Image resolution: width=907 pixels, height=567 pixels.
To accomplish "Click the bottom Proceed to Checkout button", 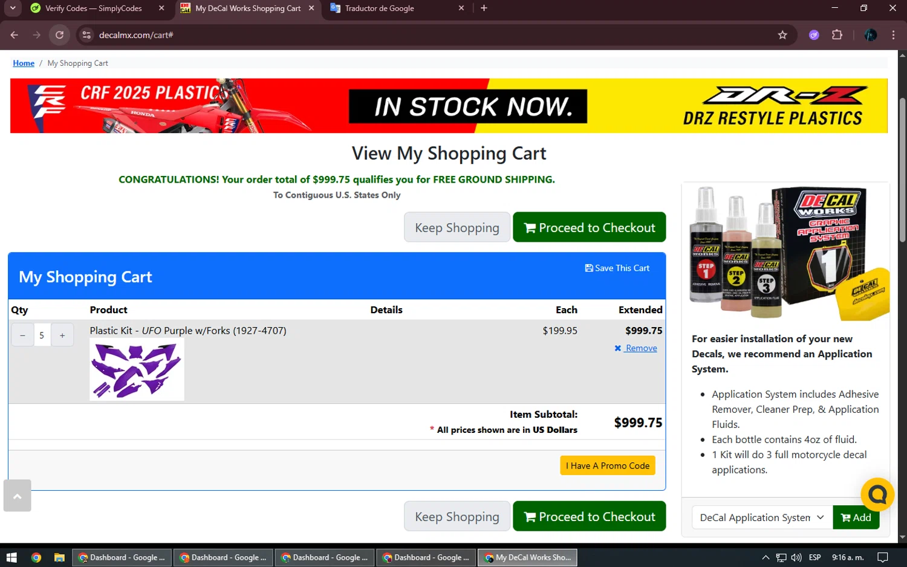I will 590,516.
